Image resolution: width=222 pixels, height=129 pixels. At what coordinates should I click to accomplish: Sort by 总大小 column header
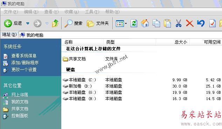tap(173, 42)
